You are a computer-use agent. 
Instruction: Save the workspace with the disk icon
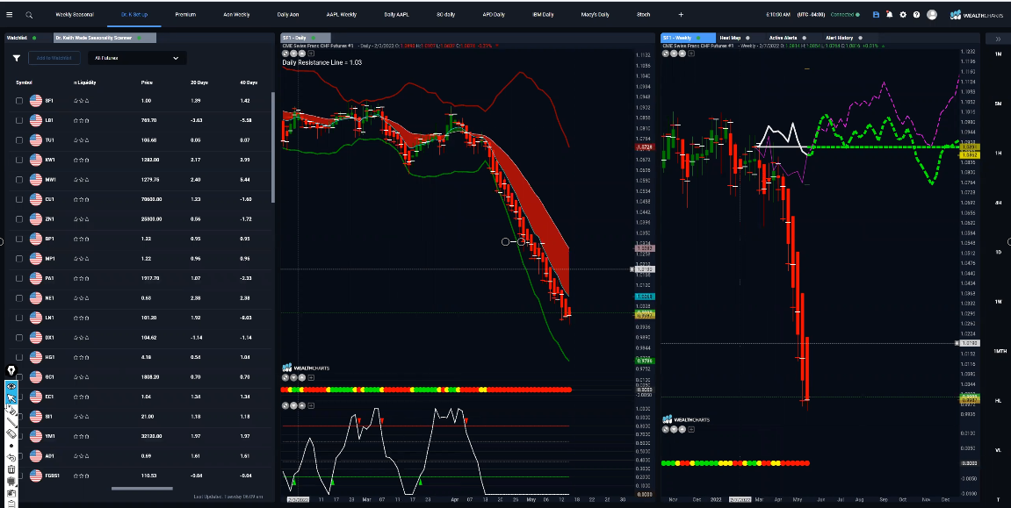pyautogui.click(x=876, y=14)
